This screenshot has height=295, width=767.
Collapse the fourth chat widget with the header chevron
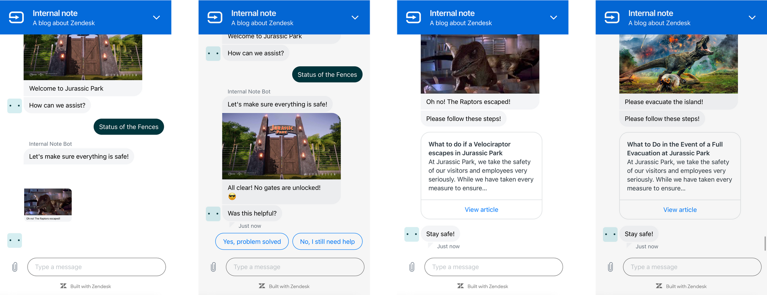point(752,17)
